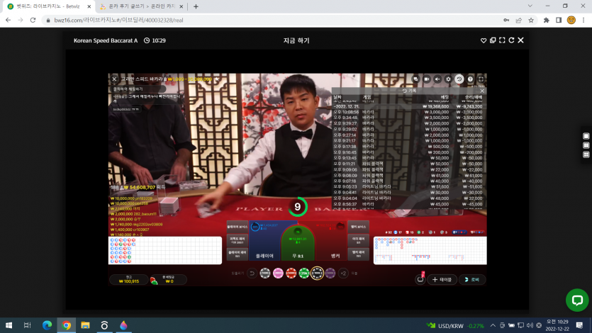Toggle the history clock icon in game toolbar
The height and width of the screenshot is (333, 592).
[459, 79]
